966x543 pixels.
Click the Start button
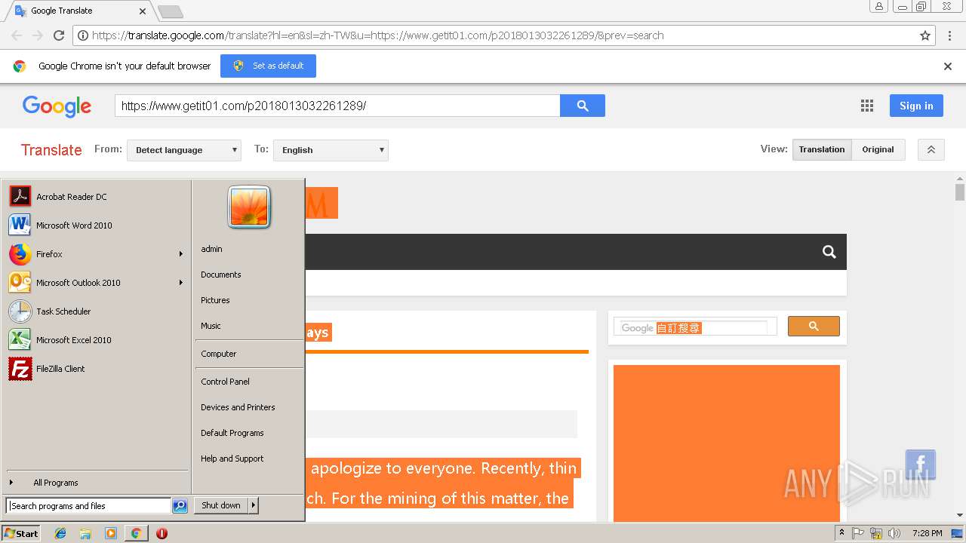point(21,533)
